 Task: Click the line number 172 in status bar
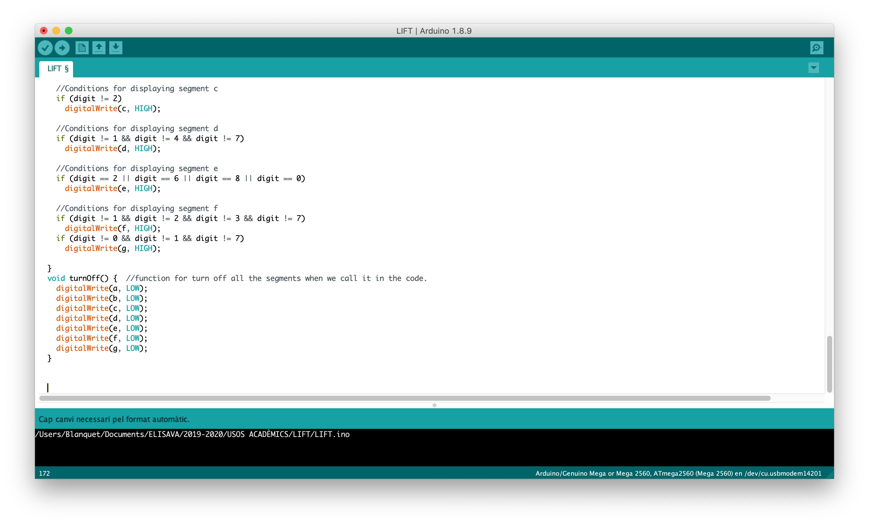coord(44,473)
